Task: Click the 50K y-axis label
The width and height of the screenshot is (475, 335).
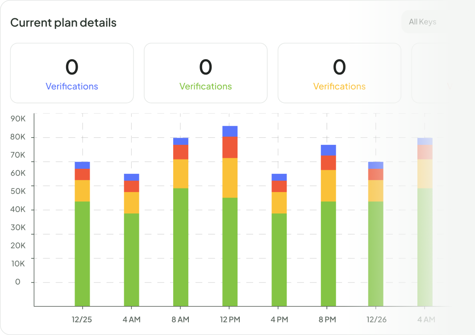Action: (18, 192)
